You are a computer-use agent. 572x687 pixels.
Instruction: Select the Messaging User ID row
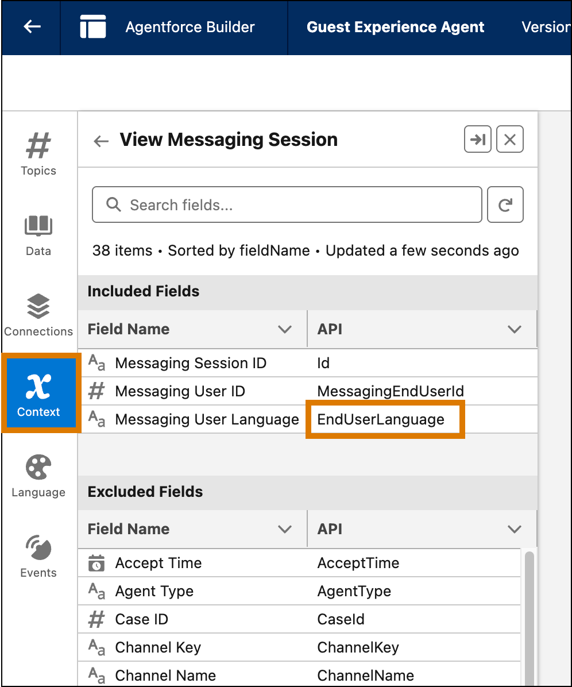pos(307,391)
